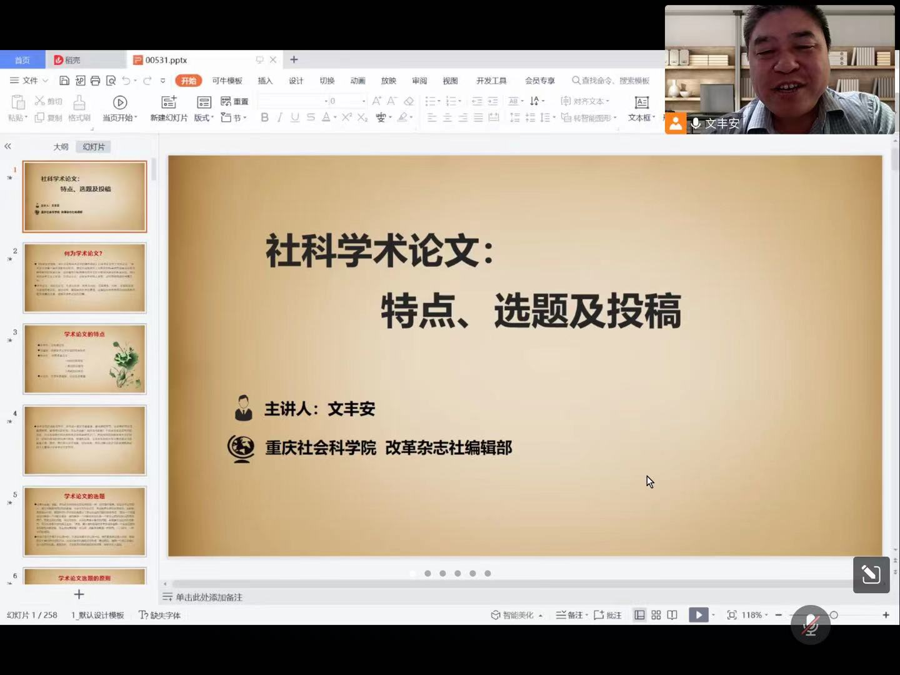Viewport: 900px width, 675px height.
Task: Select slide 3 thumbnail with lotus image
Action: 84,359
